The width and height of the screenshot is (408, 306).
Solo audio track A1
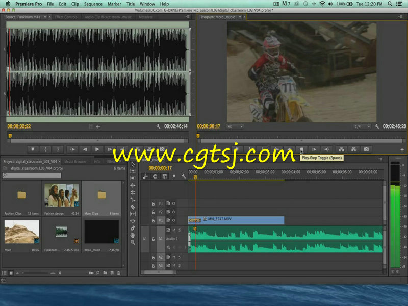click(180, 230)
